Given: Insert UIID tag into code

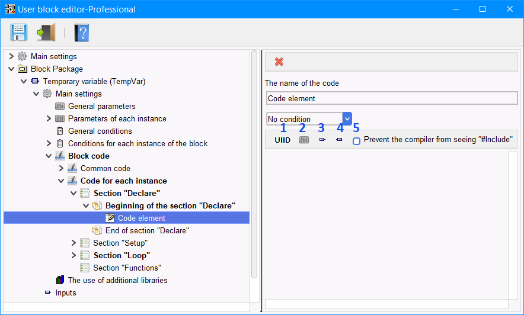Looking at the screenshot, I should pyautogui.click(x=282, y=140).
